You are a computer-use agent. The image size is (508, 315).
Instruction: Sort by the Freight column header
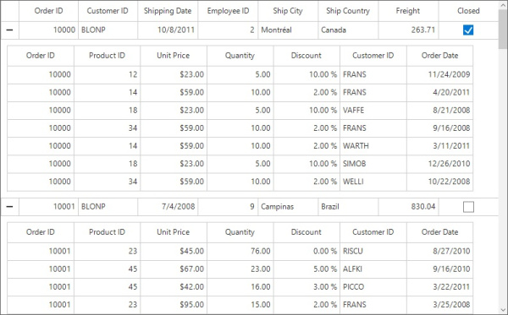(x=408, y=11)
